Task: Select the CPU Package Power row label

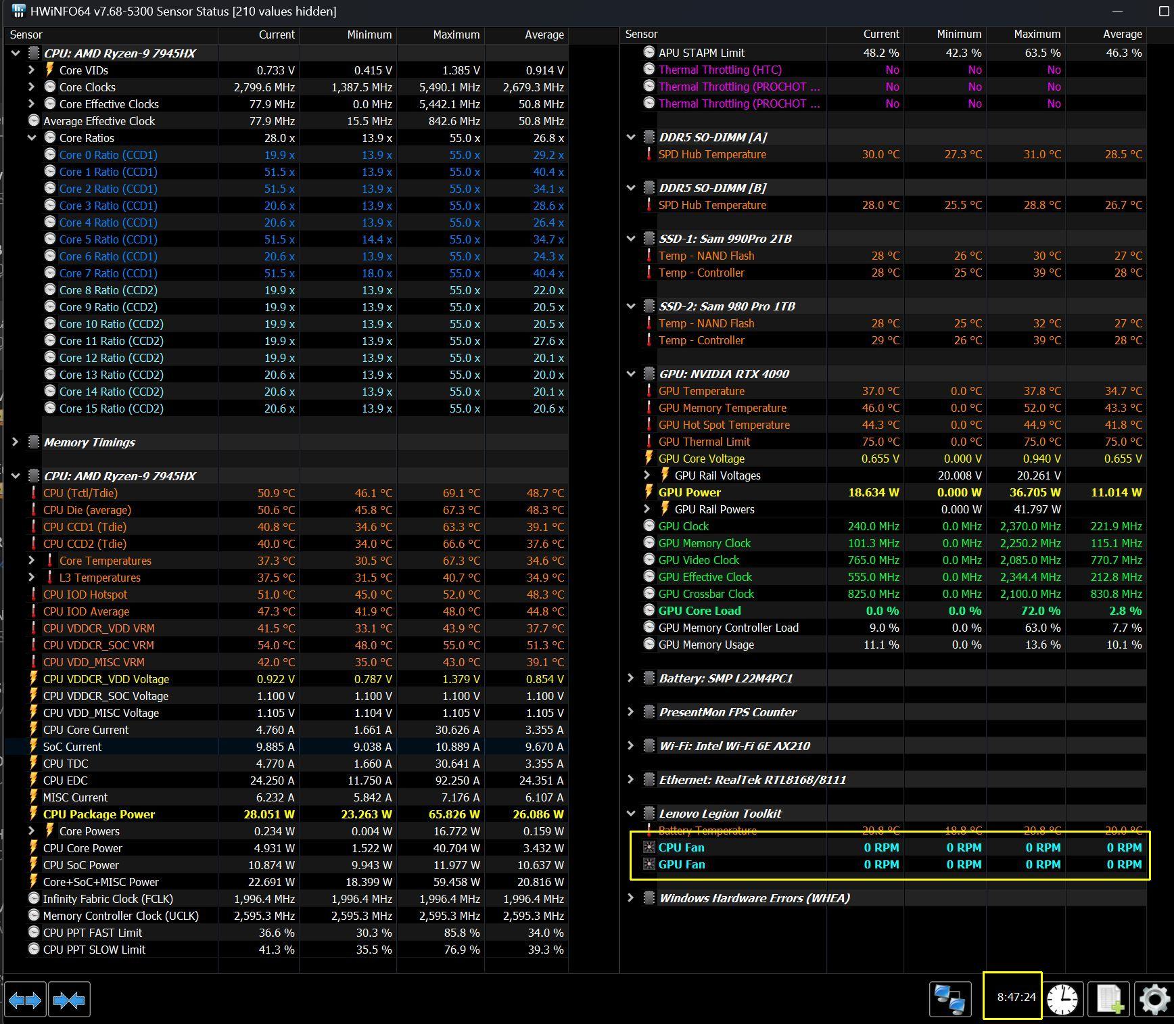Action: pyautogui.click(x=99, y=814)
